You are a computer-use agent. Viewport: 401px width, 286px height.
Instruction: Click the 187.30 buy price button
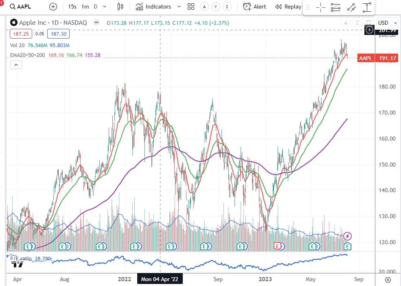[x=59, y=34]
